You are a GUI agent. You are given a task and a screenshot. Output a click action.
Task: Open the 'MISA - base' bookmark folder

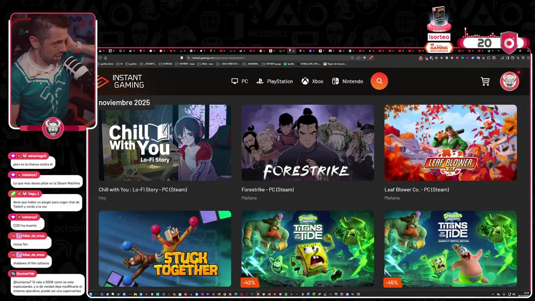206,64
